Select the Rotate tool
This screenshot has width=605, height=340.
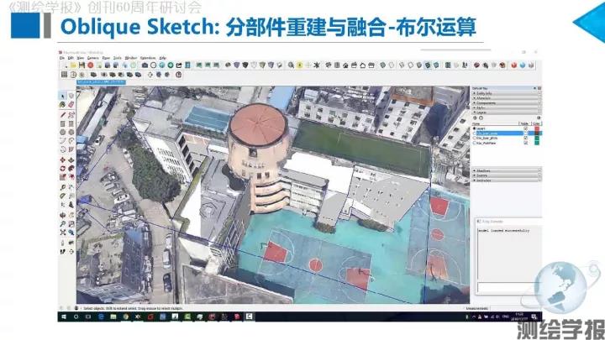[63, 169]
